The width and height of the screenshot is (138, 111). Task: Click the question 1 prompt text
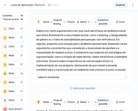[x=82, y=50]
